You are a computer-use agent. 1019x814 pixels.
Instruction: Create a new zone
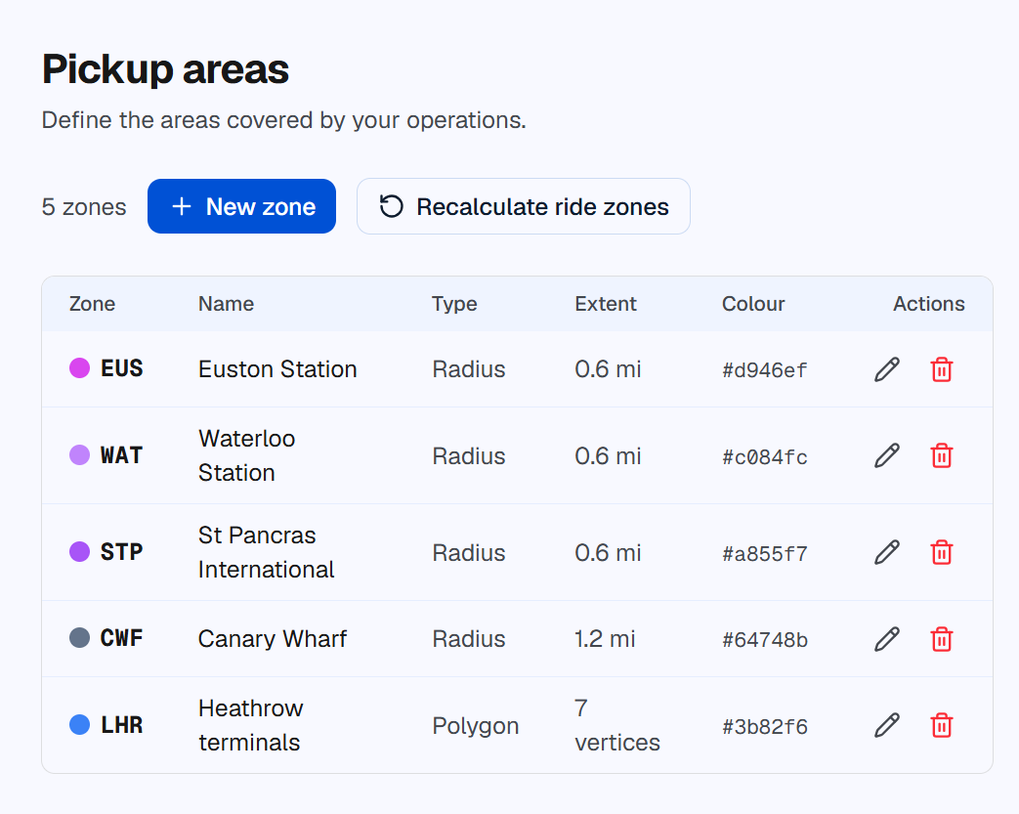click(x=241, y=206)
